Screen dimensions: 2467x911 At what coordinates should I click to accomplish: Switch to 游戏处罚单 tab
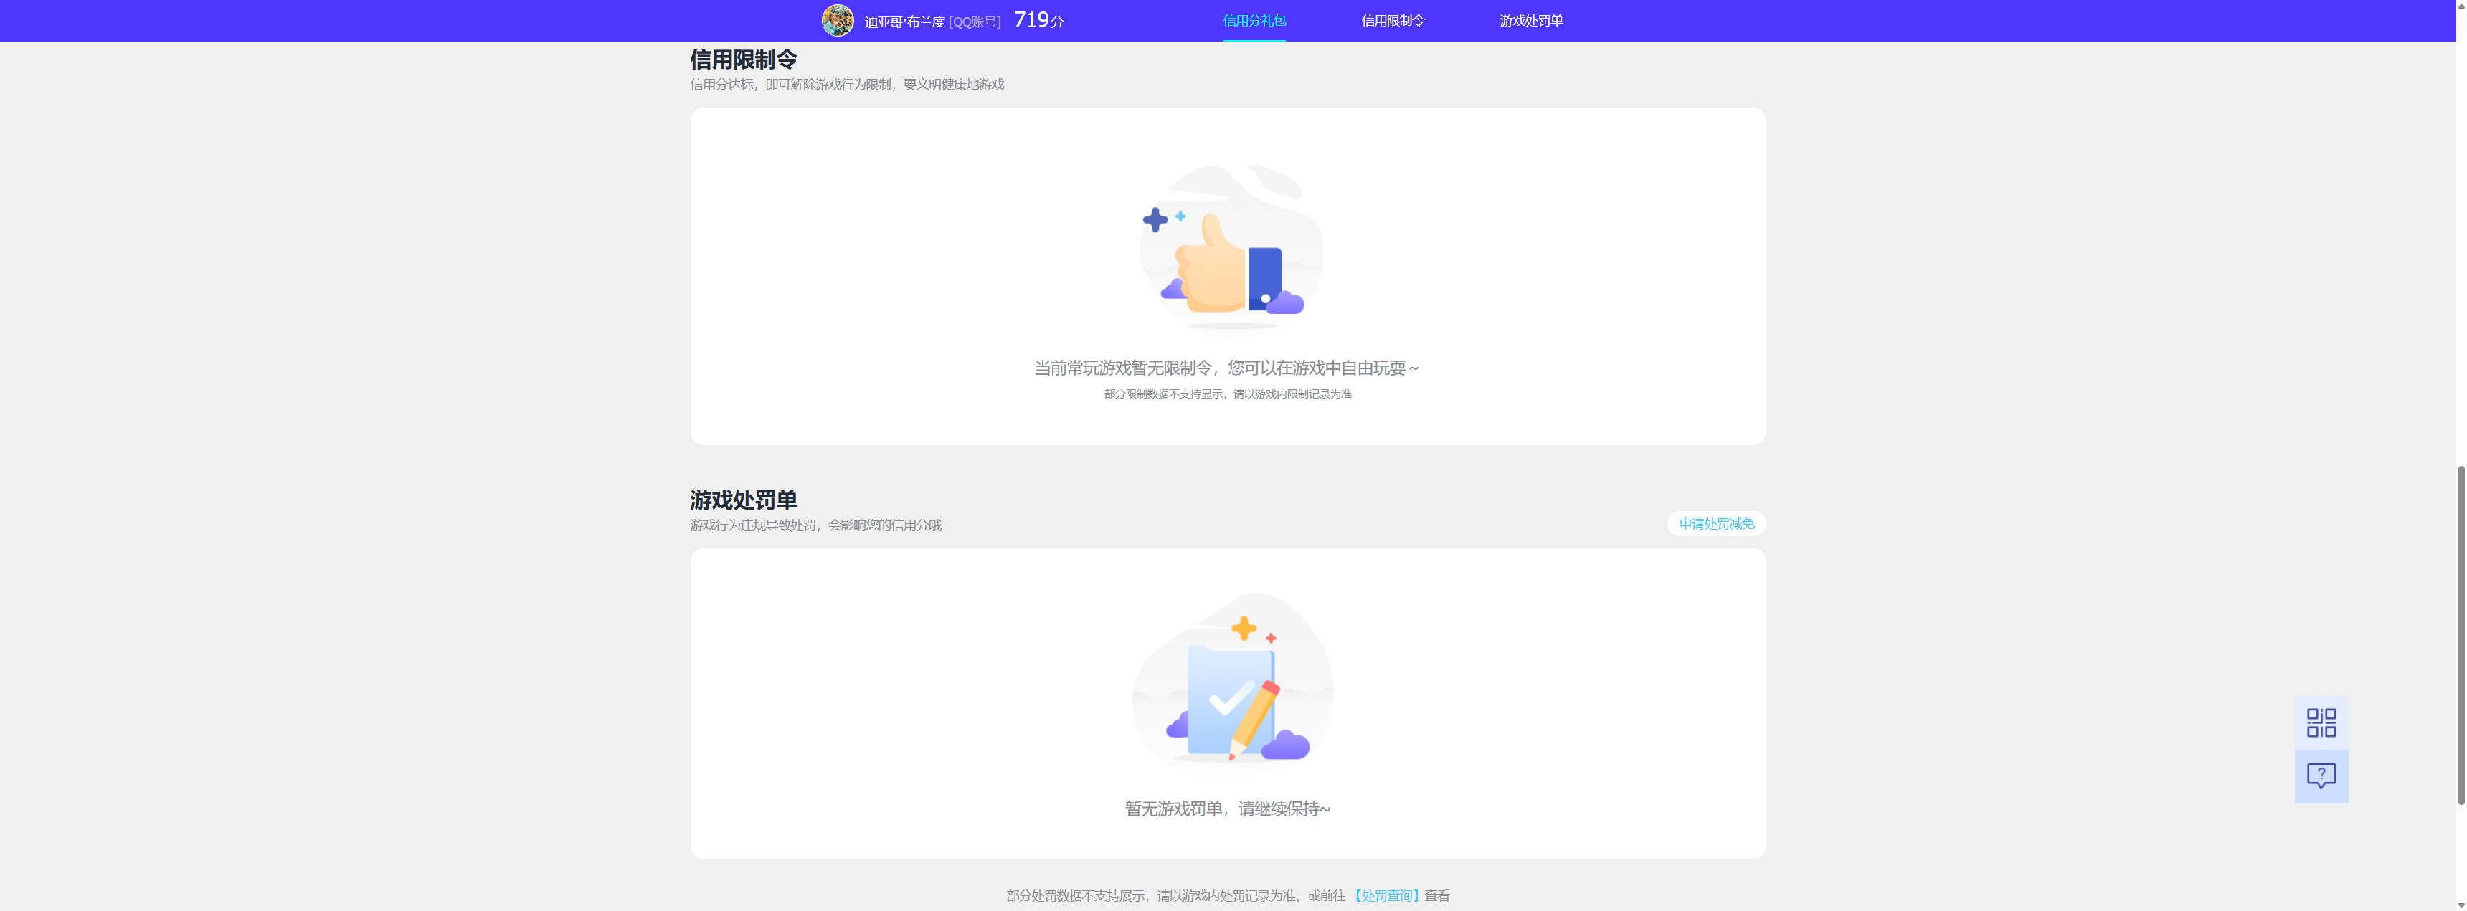(x=1530, y=21)
